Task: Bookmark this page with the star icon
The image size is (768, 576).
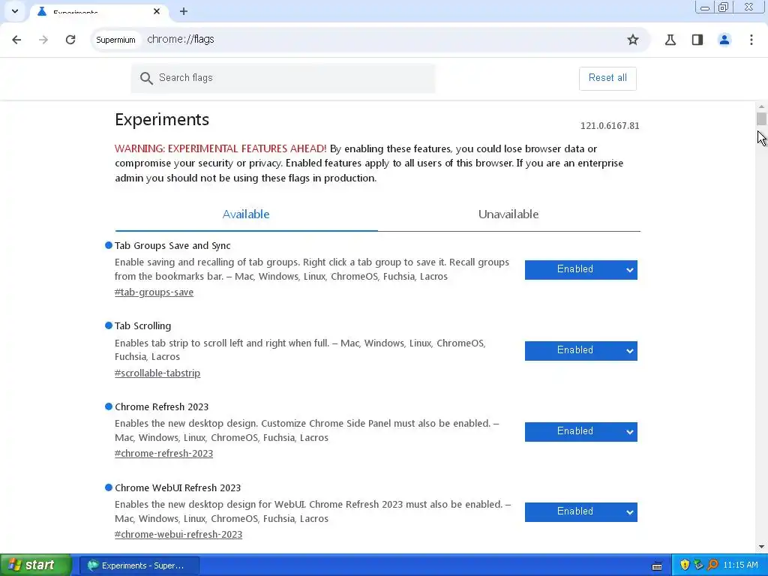Action: coord(633,40)
